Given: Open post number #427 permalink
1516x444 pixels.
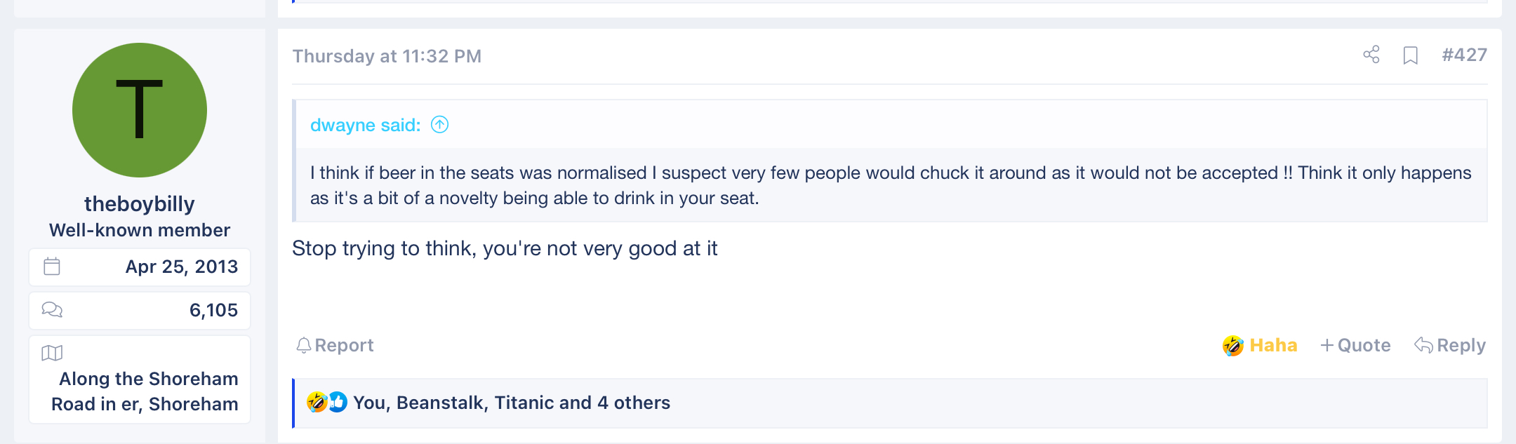Looking at the screenshot, I should pos(1464,55).
